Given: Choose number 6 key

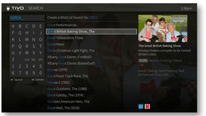Looking at the screenshot, I should (13, 73).
